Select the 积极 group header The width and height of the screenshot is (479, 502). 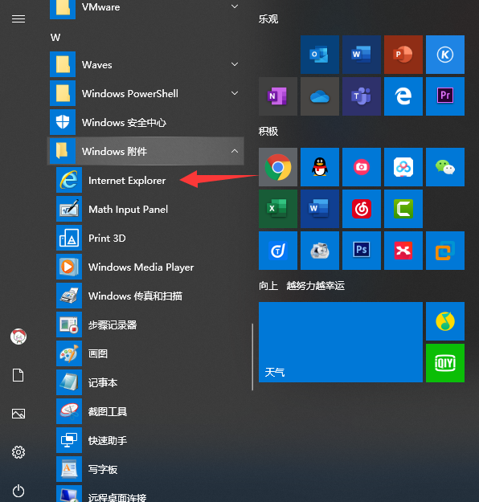point(268,131)
